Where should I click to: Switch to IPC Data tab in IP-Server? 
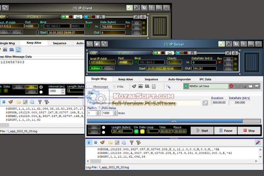tap(205, 79)
